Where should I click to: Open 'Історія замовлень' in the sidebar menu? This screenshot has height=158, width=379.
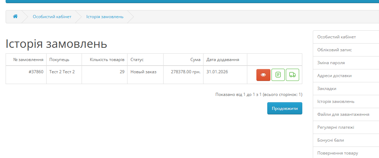(346, 101)
